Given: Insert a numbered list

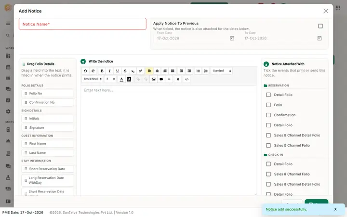Looking at the screenshot, I should [x=206, y=71].
